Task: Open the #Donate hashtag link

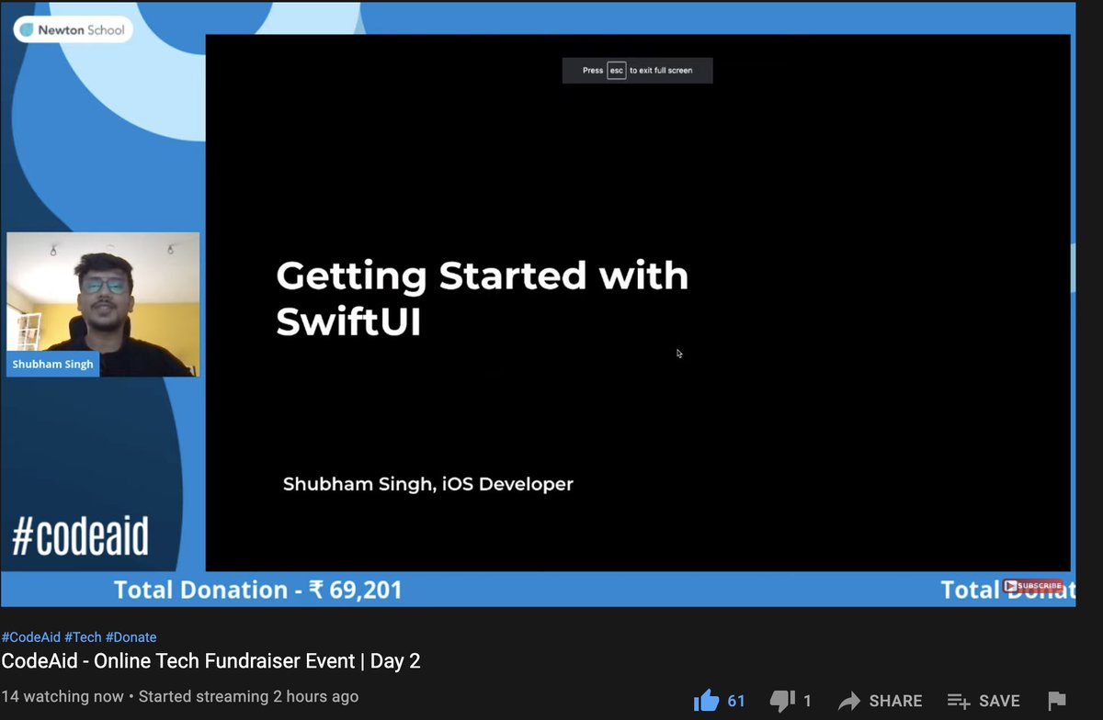Action: (x=131, y=637)
